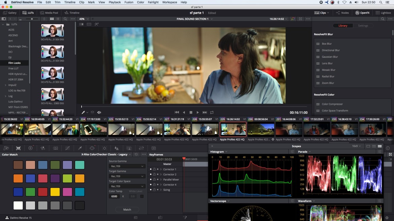
Task: Toggle the Clips thumbnail timeline button
Action: pyautogui.click(x=322, y=12)
